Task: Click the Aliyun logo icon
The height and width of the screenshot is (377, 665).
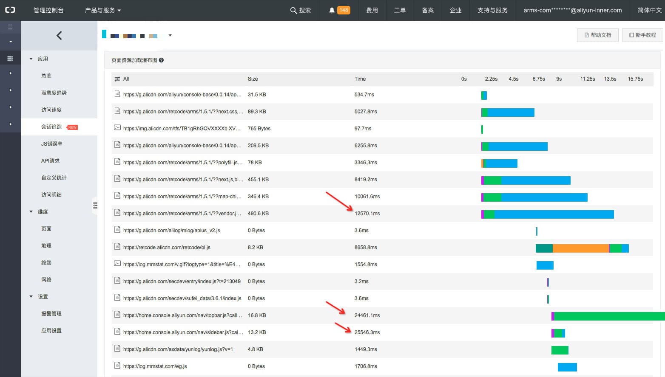Action: tap(10, 10)
